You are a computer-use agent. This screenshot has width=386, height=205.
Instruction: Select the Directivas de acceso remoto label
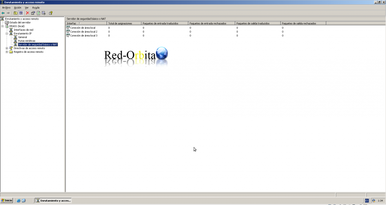pos(29,48)
